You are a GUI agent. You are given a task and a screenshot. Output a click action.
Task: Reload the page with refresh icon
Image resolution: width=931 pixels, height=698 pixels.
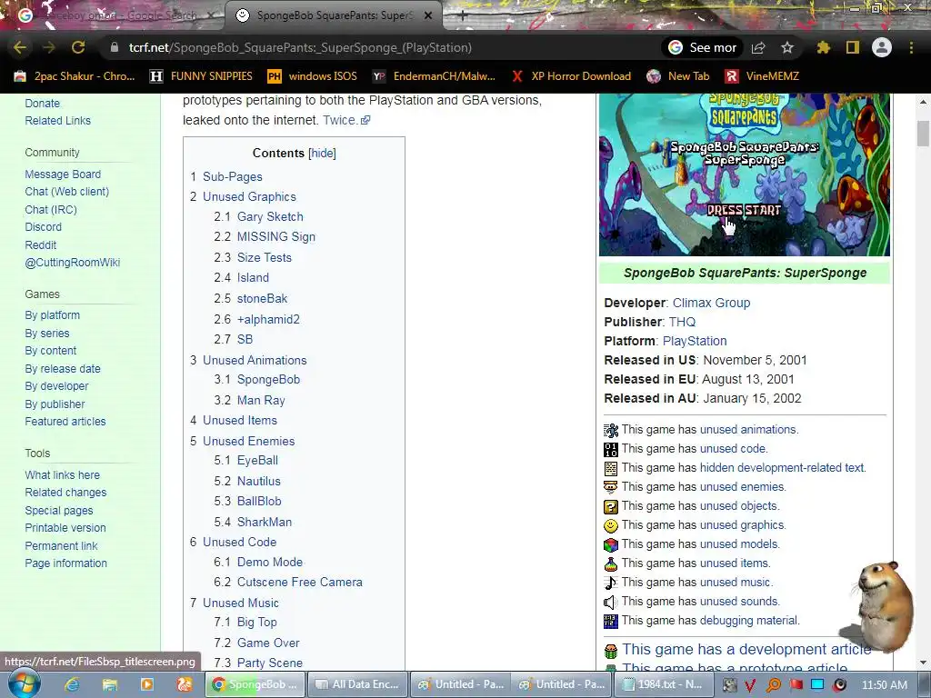[78, 47]
